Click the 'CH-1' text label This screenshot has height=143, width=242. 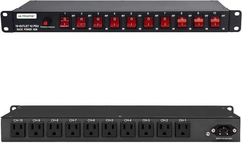182,120
